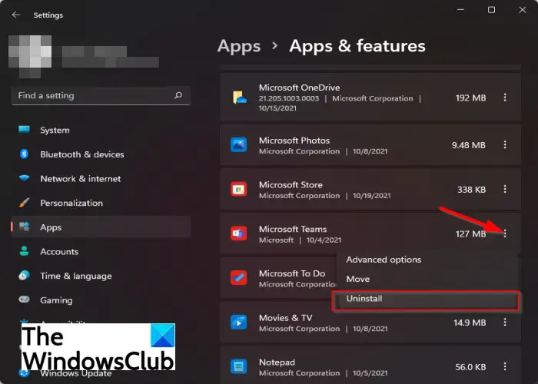
Task: Click the Accounts person icon
Action: [24, 251]
